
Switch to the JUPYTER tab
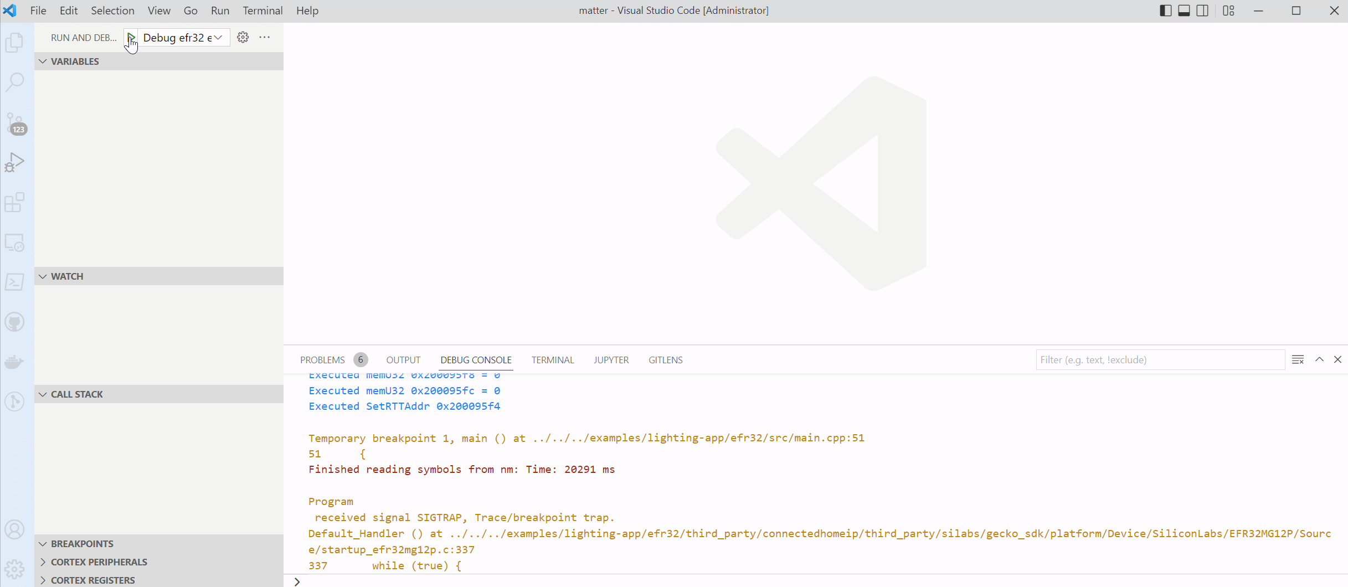coord(611,360)
